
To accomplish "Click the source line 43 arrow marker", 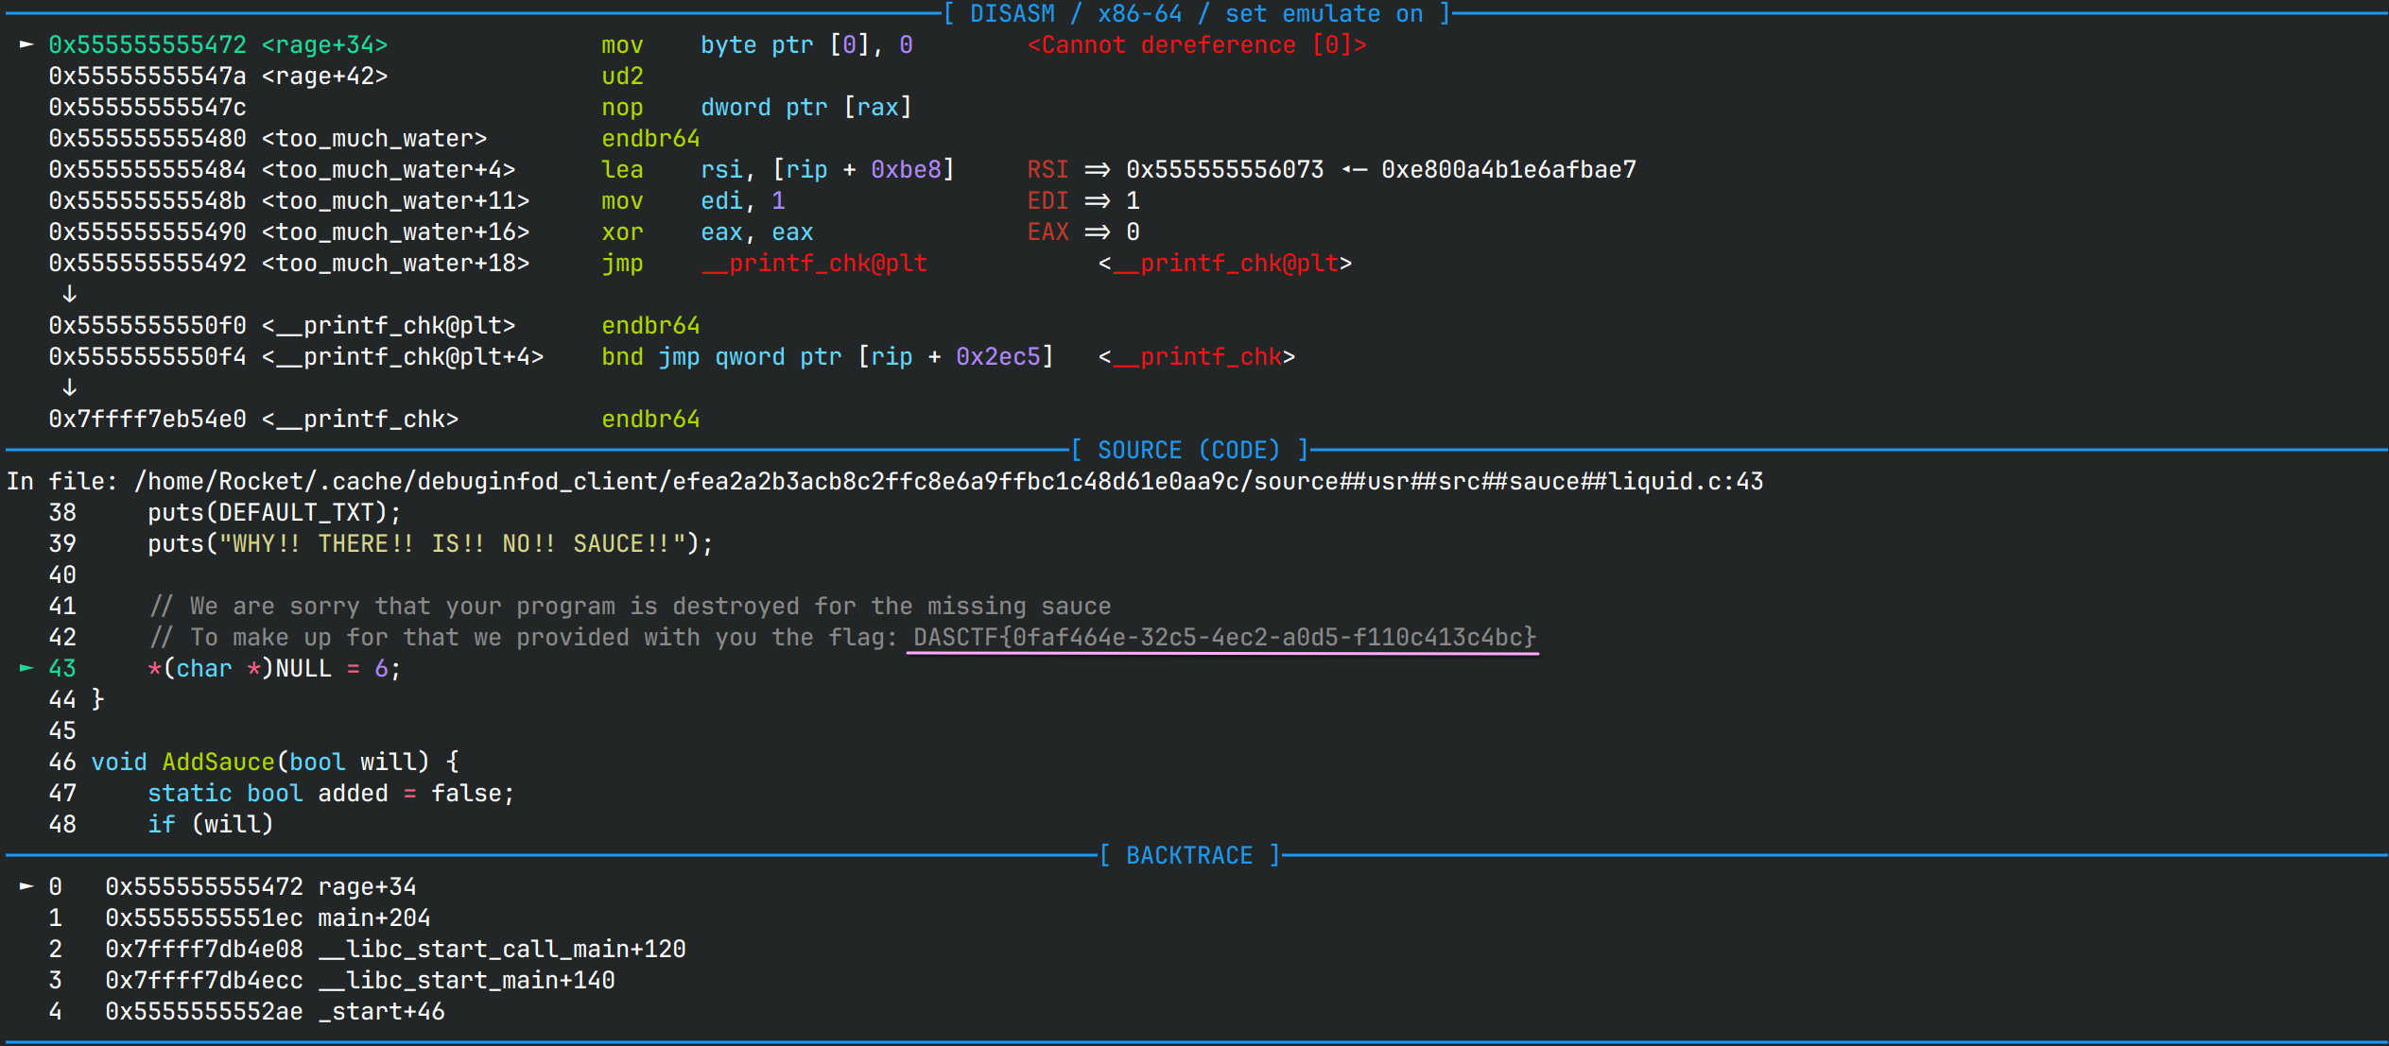I will click(26, 668).
